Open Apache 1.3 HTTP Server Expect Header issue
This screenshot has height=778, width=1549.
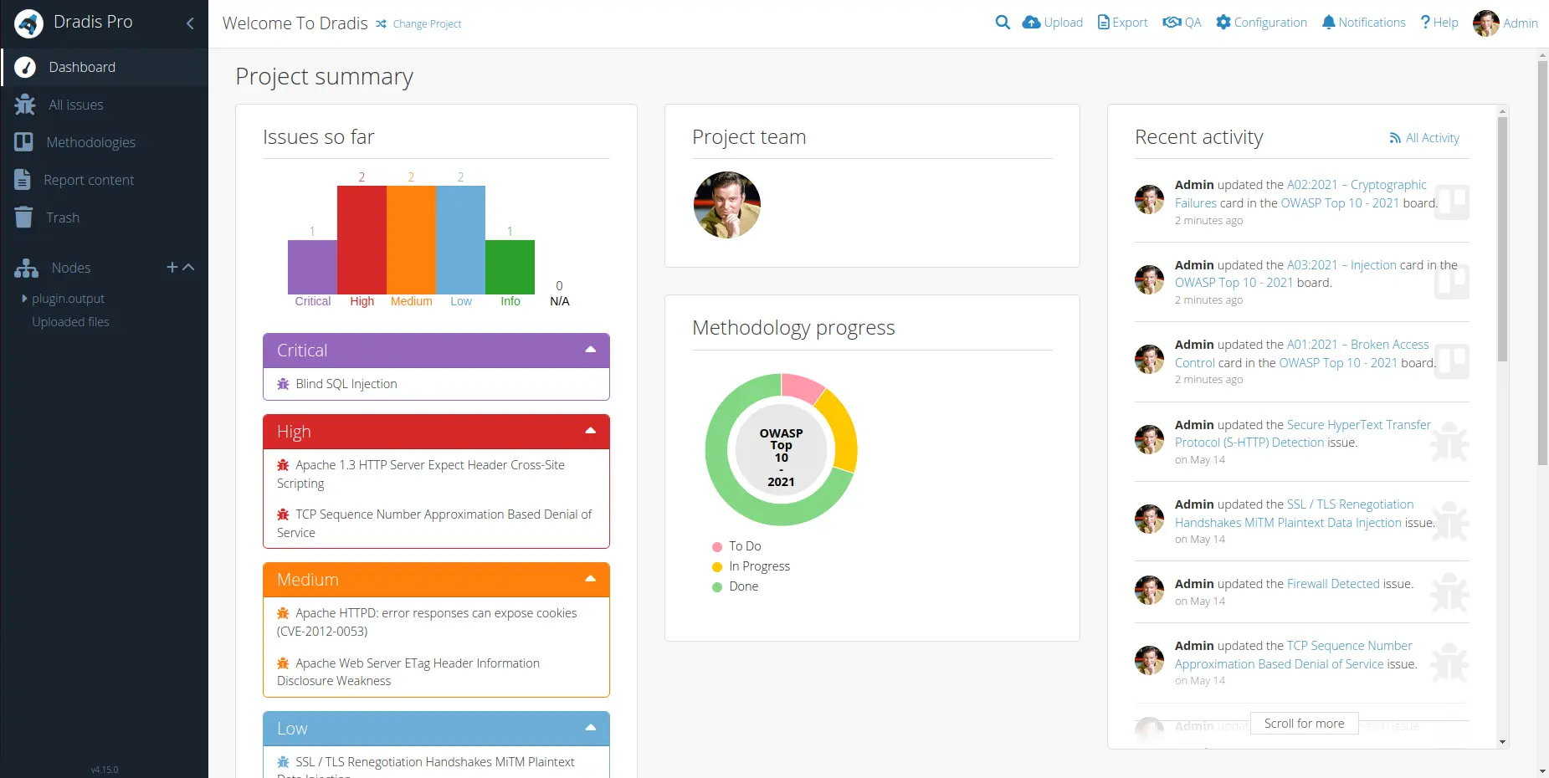point(421,474)
